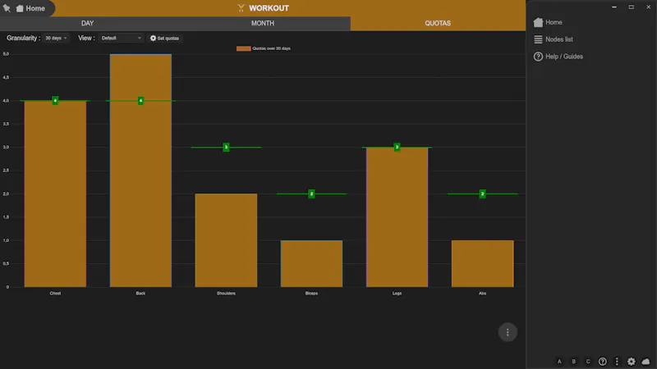
Task: Click the Chest axis label
Action: [x=55, y=294]
